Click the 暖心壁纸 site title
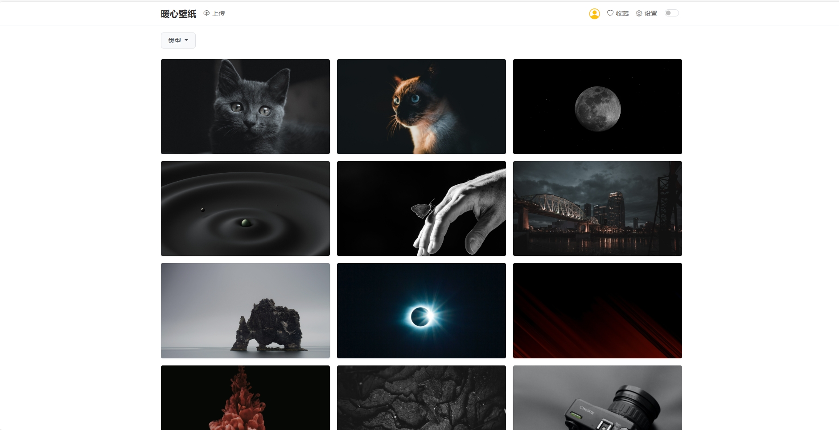 179,14
